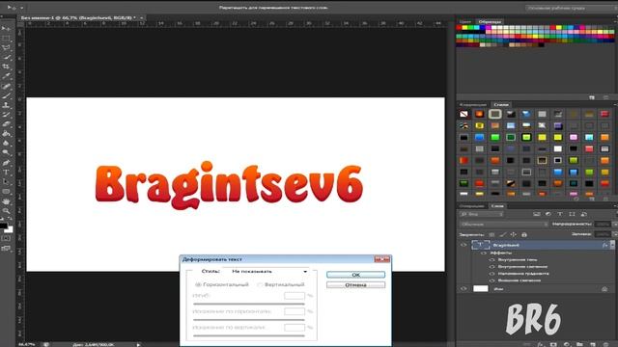Open the layer opacity slider dropdown
618x347 pixels.
click(x=614, y=224)
